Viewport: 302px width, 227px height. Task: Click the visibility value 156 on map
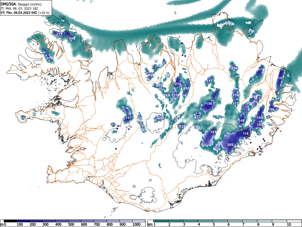[x=209, y=104]
